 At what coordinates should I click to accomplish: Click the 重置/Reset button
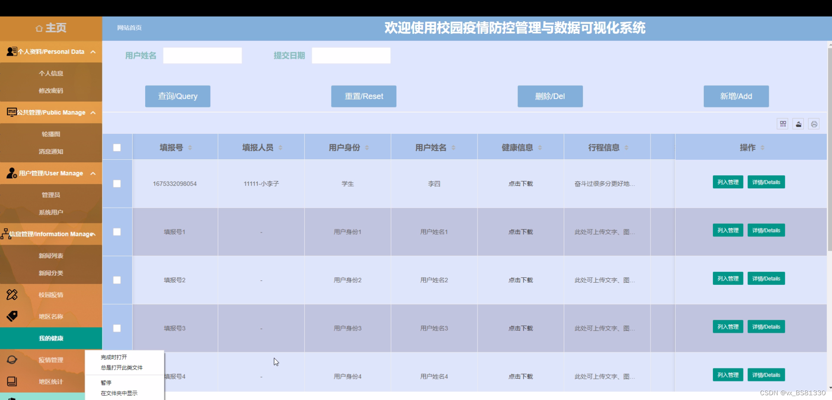click(364, 96)
